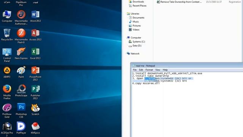Launch PhotoScape from the desktop
Image resolution: width=243 pixels, height=137 pixels.
point(21,91)
